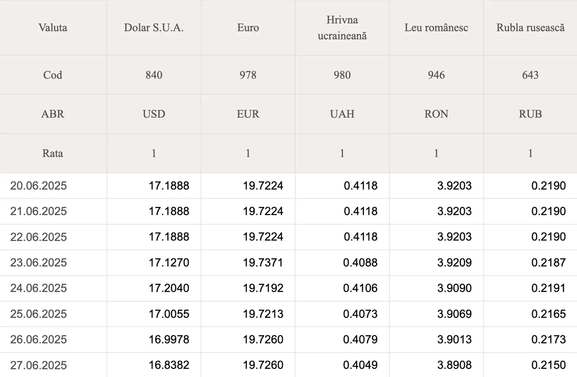
Task: Click the Rubla rusească column header
Action: pyautogui.click(x=530, y=28)
